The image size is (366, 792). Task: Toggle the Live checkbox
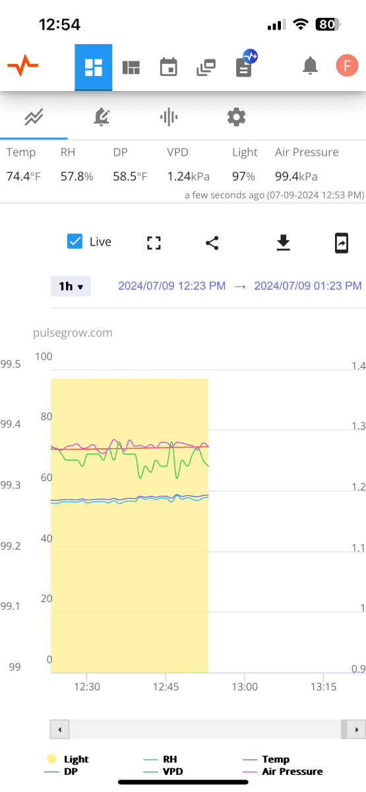[x=75, y=242]
